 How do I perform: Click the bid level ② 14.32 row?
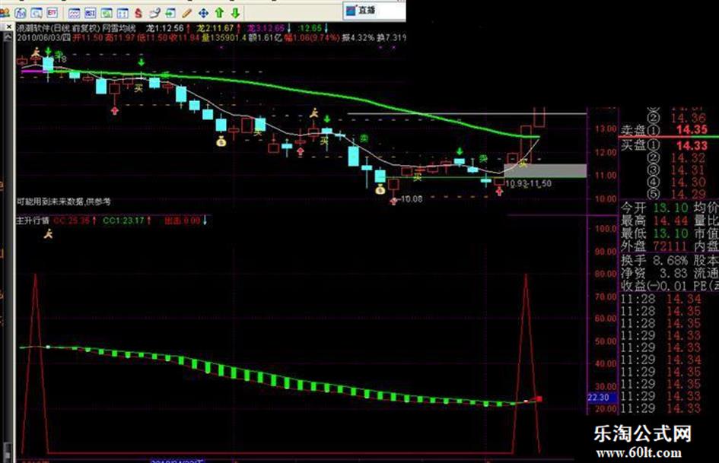(x=677, y=158)
